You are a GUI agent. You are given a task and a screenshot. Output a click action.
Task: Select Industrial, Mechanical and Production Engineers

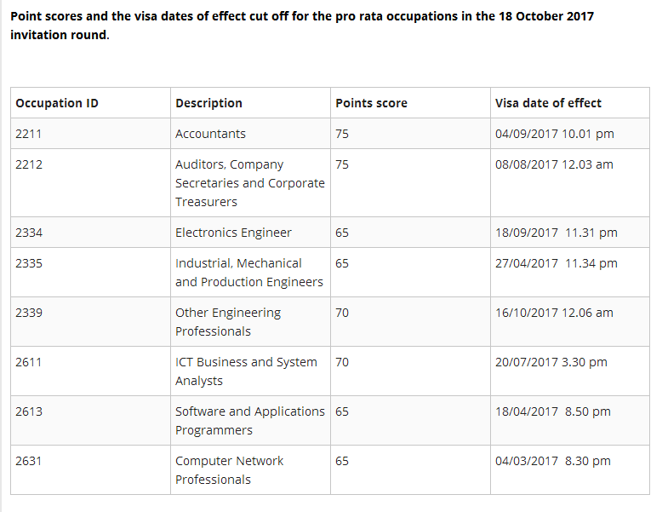(248, 273)
